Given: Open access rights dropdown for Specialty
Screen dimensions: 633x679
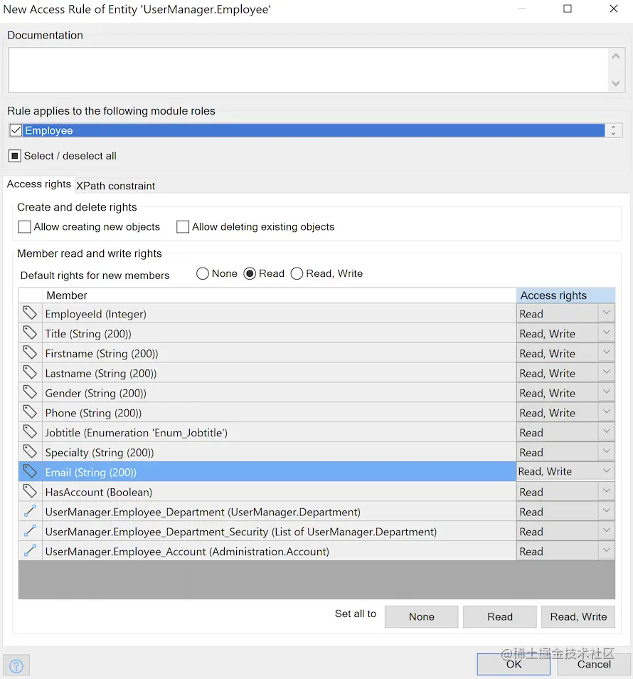Looking at the screenshot, I should 606,452.
